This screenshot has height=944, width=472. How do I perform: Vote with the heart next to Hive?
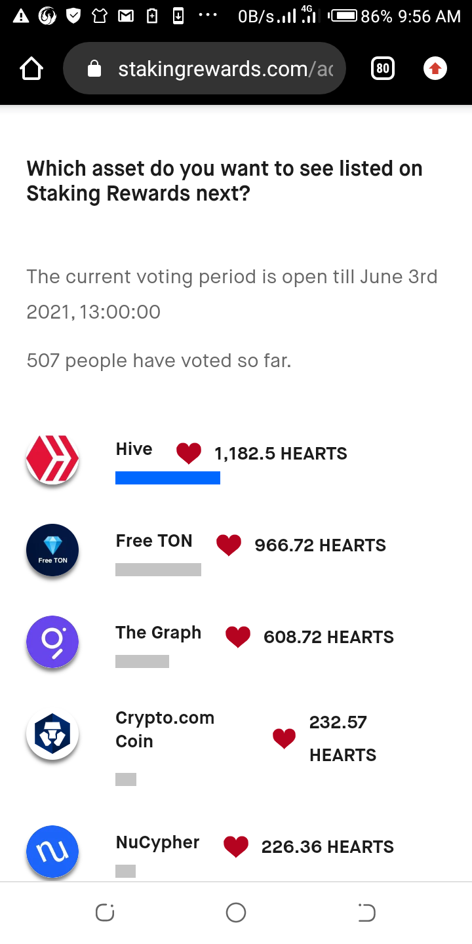coord(189,454)
